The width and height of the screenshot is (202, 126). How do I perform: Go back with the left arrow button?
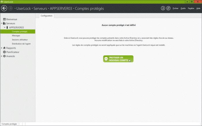point(4,8)
